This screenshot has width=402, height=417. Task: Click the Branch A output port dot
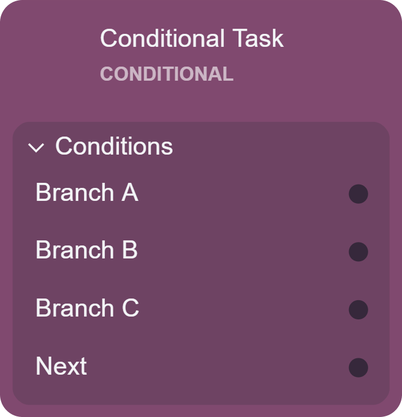pyautogui.click(x=359, y=194)
